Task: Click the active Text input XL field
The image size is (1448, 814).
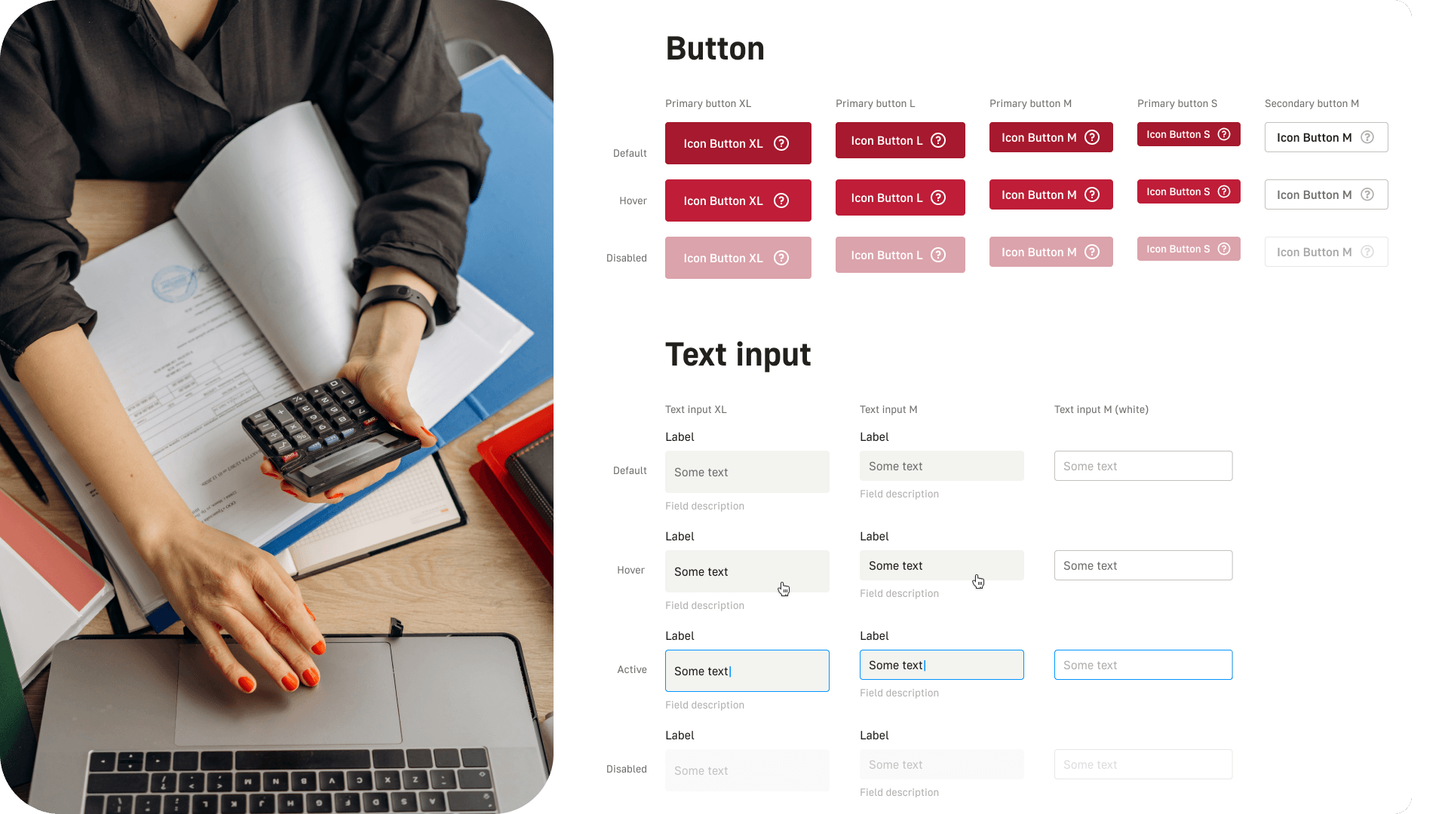Action: tap(747, 671)
